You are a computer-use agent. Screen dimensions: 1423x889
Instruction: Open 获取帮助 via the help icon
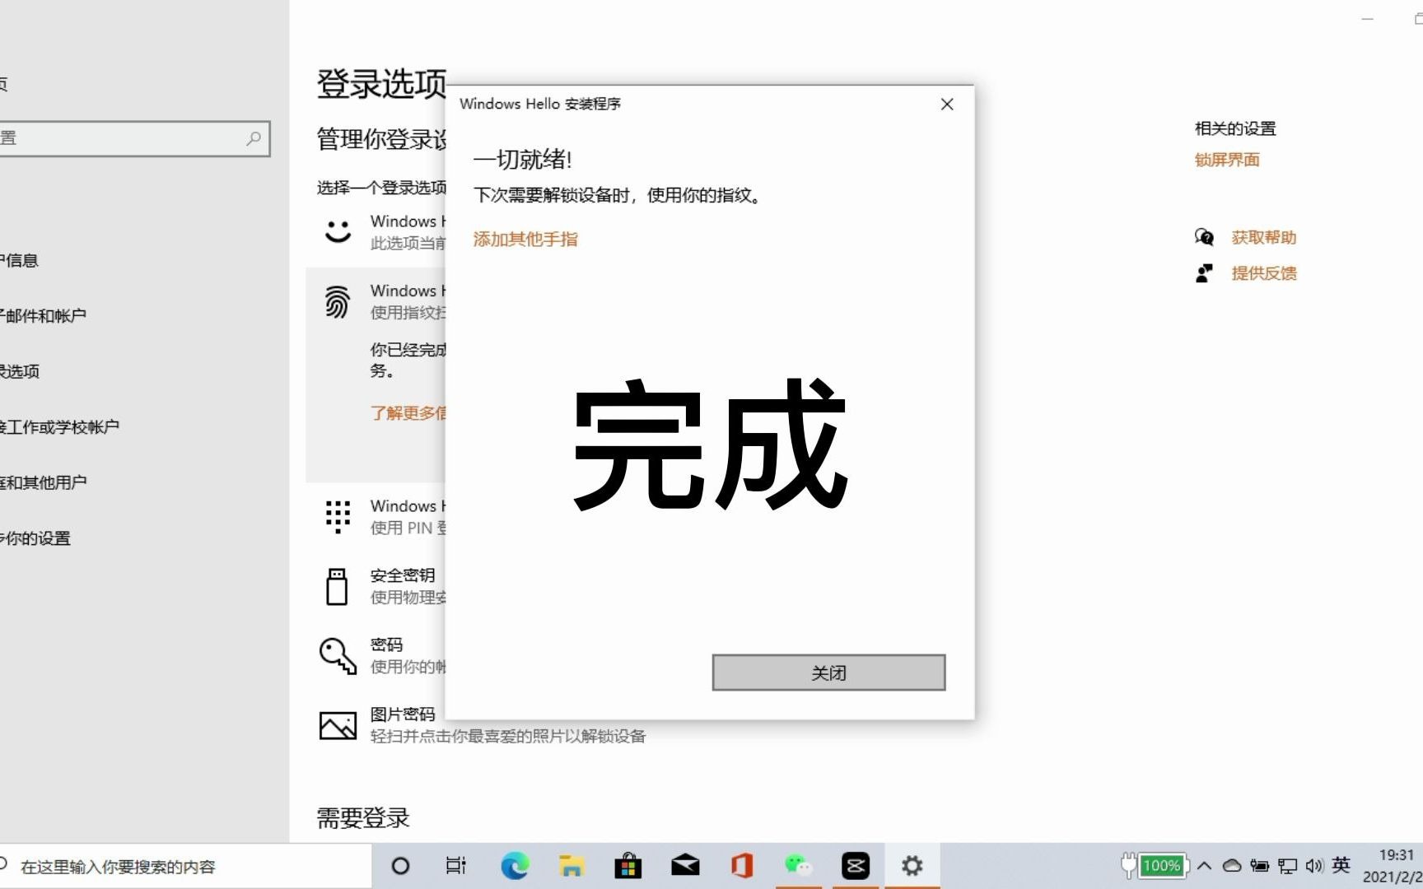click(1204, 237)
